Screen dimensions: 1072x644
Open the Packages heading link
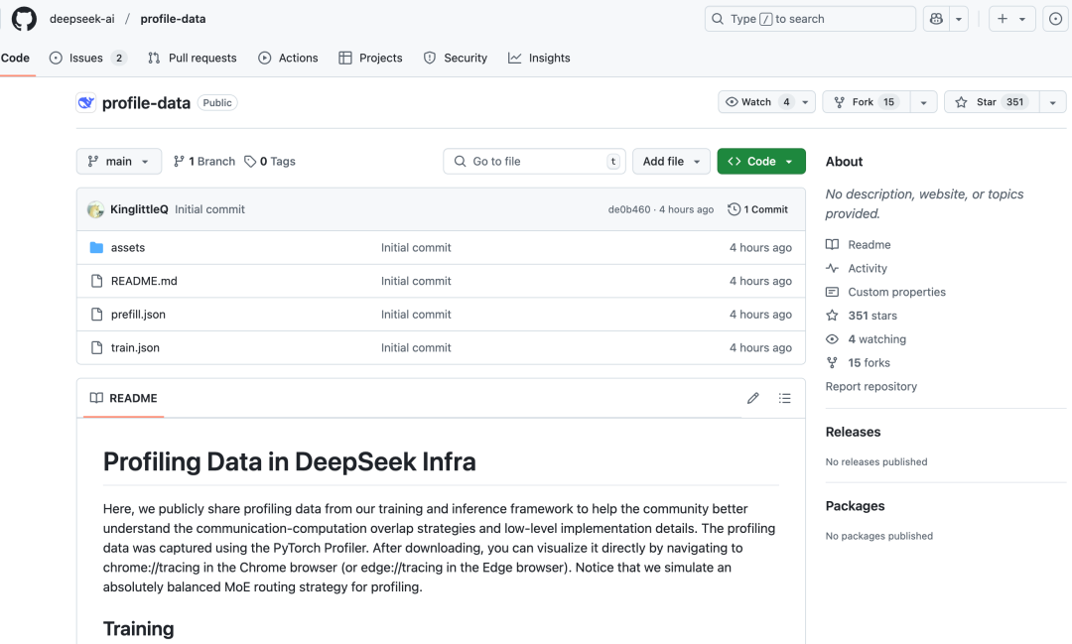click(x=855, y=506)
